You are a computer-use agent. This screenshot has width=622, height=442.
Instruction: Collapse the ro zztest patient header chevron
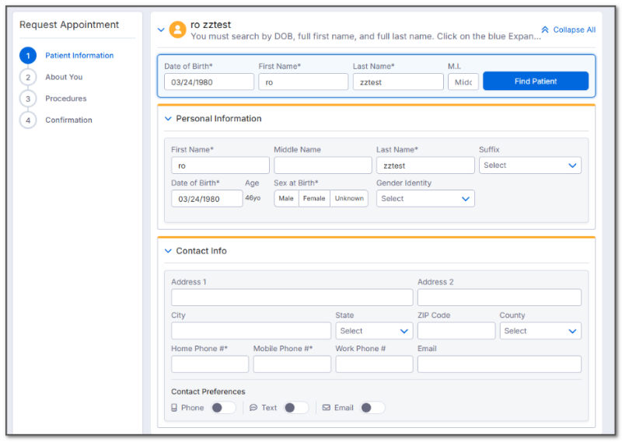(161, 30)
